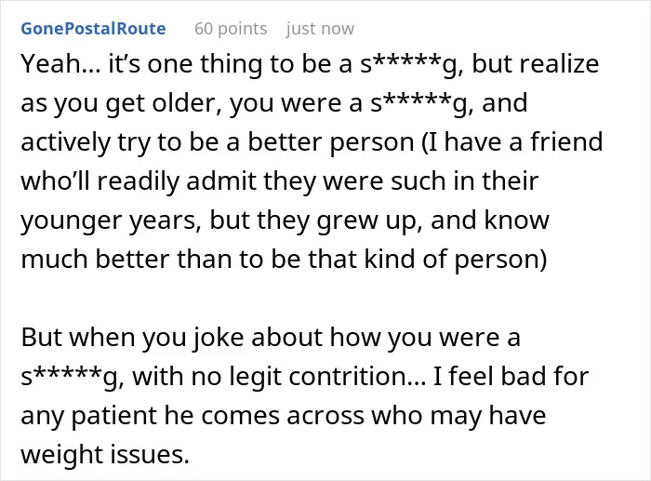Click the 'just now' comment timestamp
Viewport: 651px width, 481px height.
[x=320, y=29]
